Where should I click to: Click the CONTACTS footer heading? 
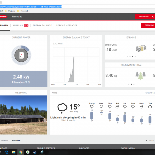[x=84, y=148]
